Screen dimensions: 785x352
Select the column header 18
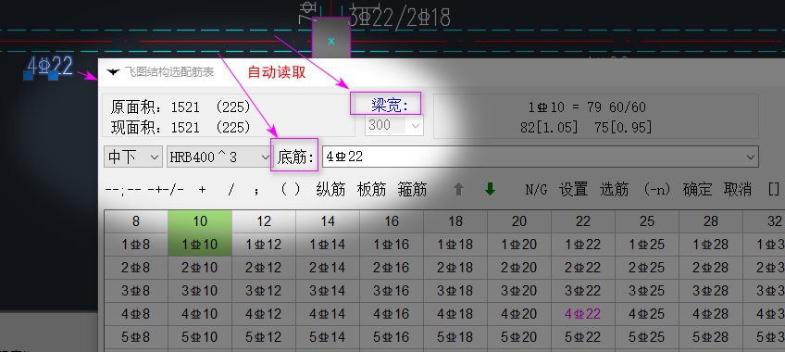point(455,220)
